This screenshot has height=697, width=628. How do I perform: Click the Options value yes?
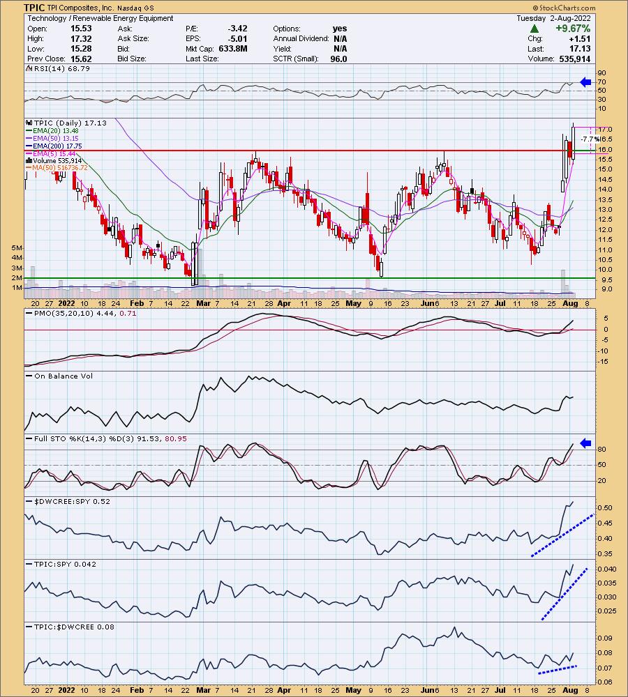coord(340,29)
